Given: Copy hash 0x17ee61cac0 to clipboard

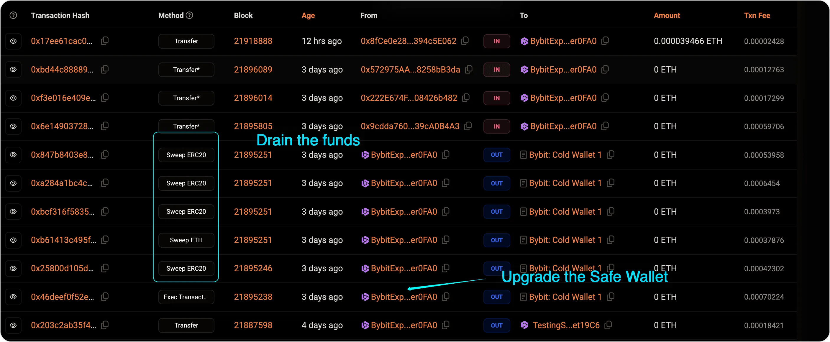Looking at the screenshot, I should pyautogui.click(x=105, y=41).
